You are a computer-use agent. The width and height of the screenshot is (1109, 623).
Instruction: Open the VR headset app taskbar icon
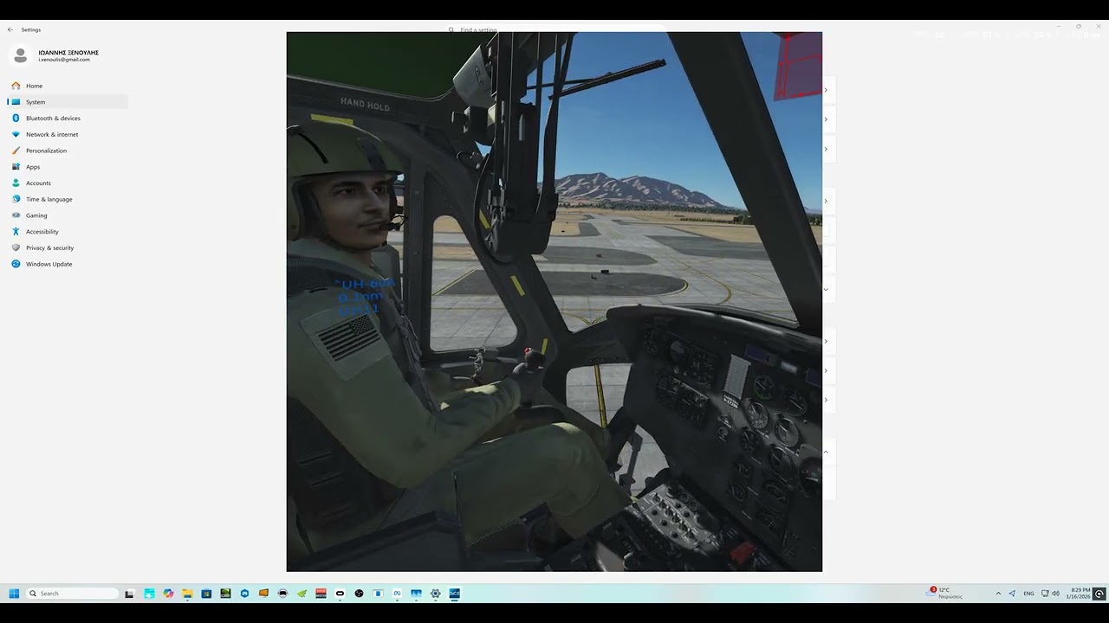tap(282, 594)
